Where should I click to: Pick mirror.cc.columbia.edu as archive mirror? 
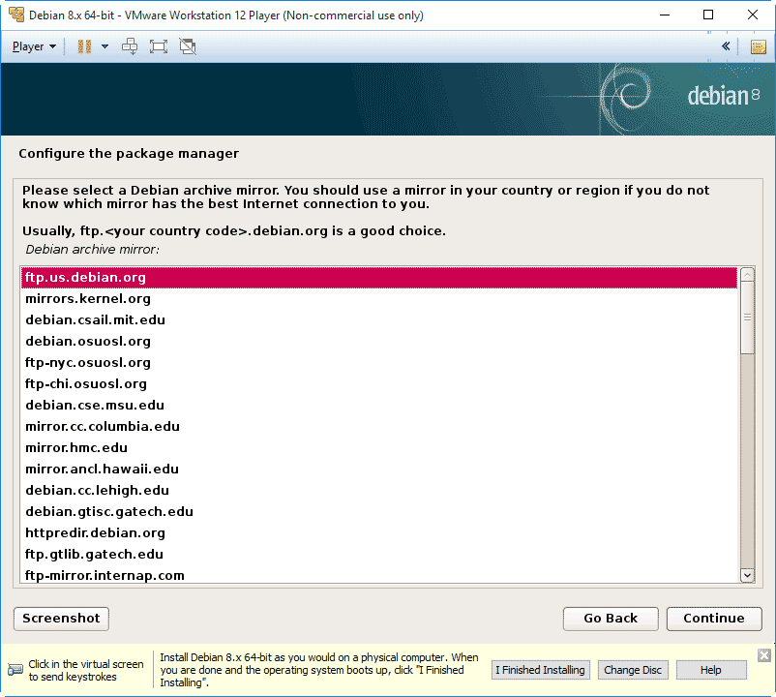pos(103,427)
